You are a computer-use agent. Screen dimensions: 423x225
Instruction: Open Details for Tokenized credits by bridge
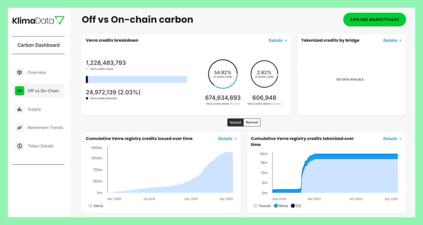(392, 40)
